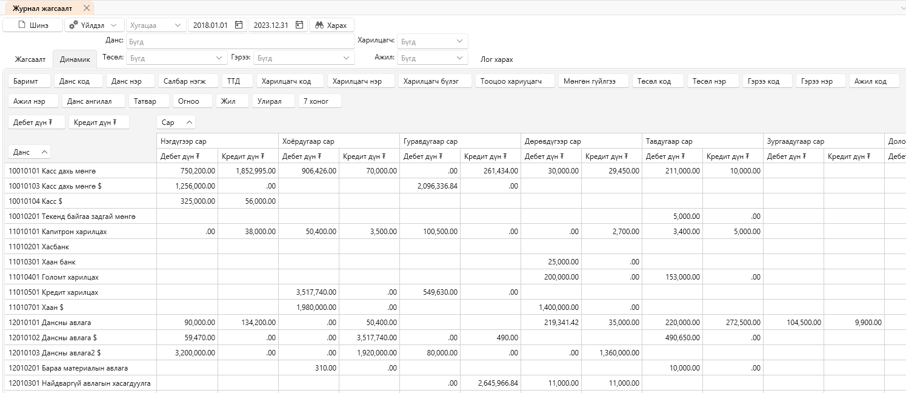Click the Дебет дүн ₮ value chip
Screen dimensions: 906x393
pyautogui.click(x=37, y=122)
